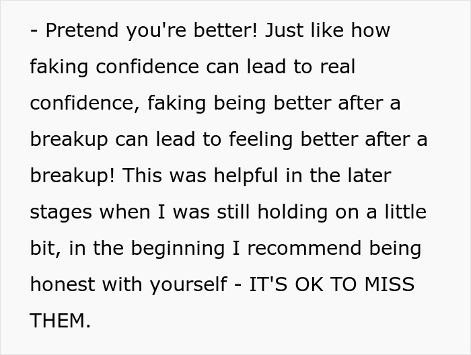
Task: Click the word "stages"
Action: (x=61, y=212)
